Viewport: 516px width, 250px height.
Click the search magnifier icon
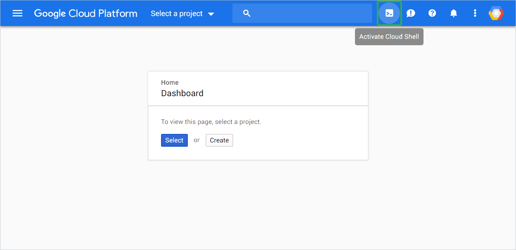pyautogui.click(x=247, y=14)
